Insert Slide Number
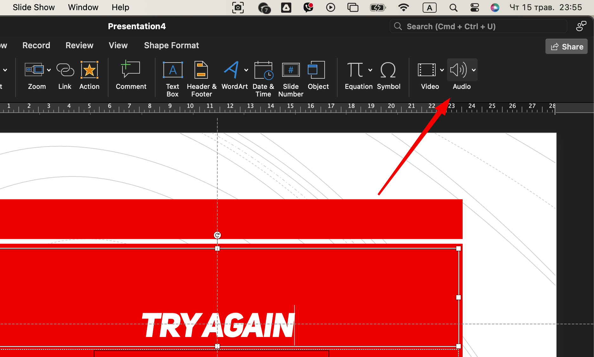Image resolution: width=594 pixels, height=357 pixels. (x=291, y=79)
